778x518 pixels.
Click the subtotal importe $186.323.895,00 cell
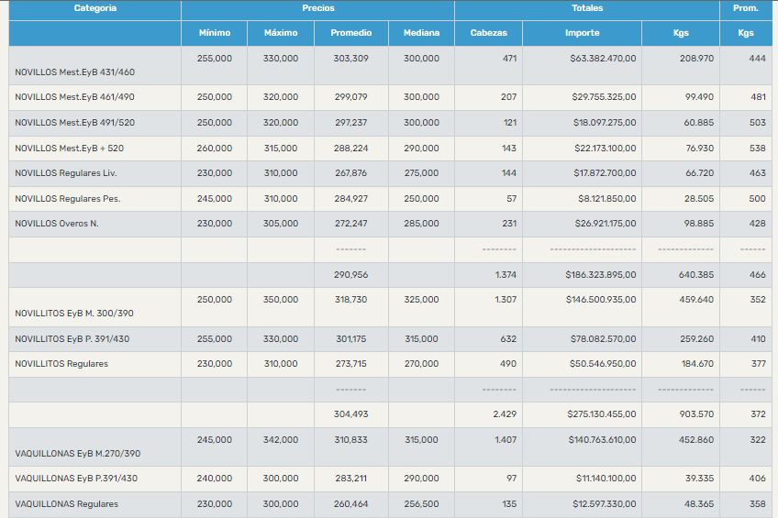click(600, 274)
